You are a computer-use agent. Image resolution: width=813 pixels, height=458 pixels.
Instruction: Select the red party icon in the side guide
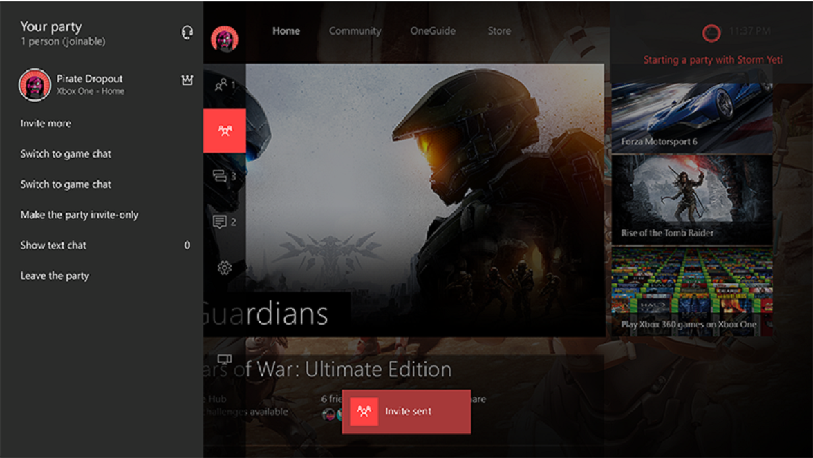point(225,131)
